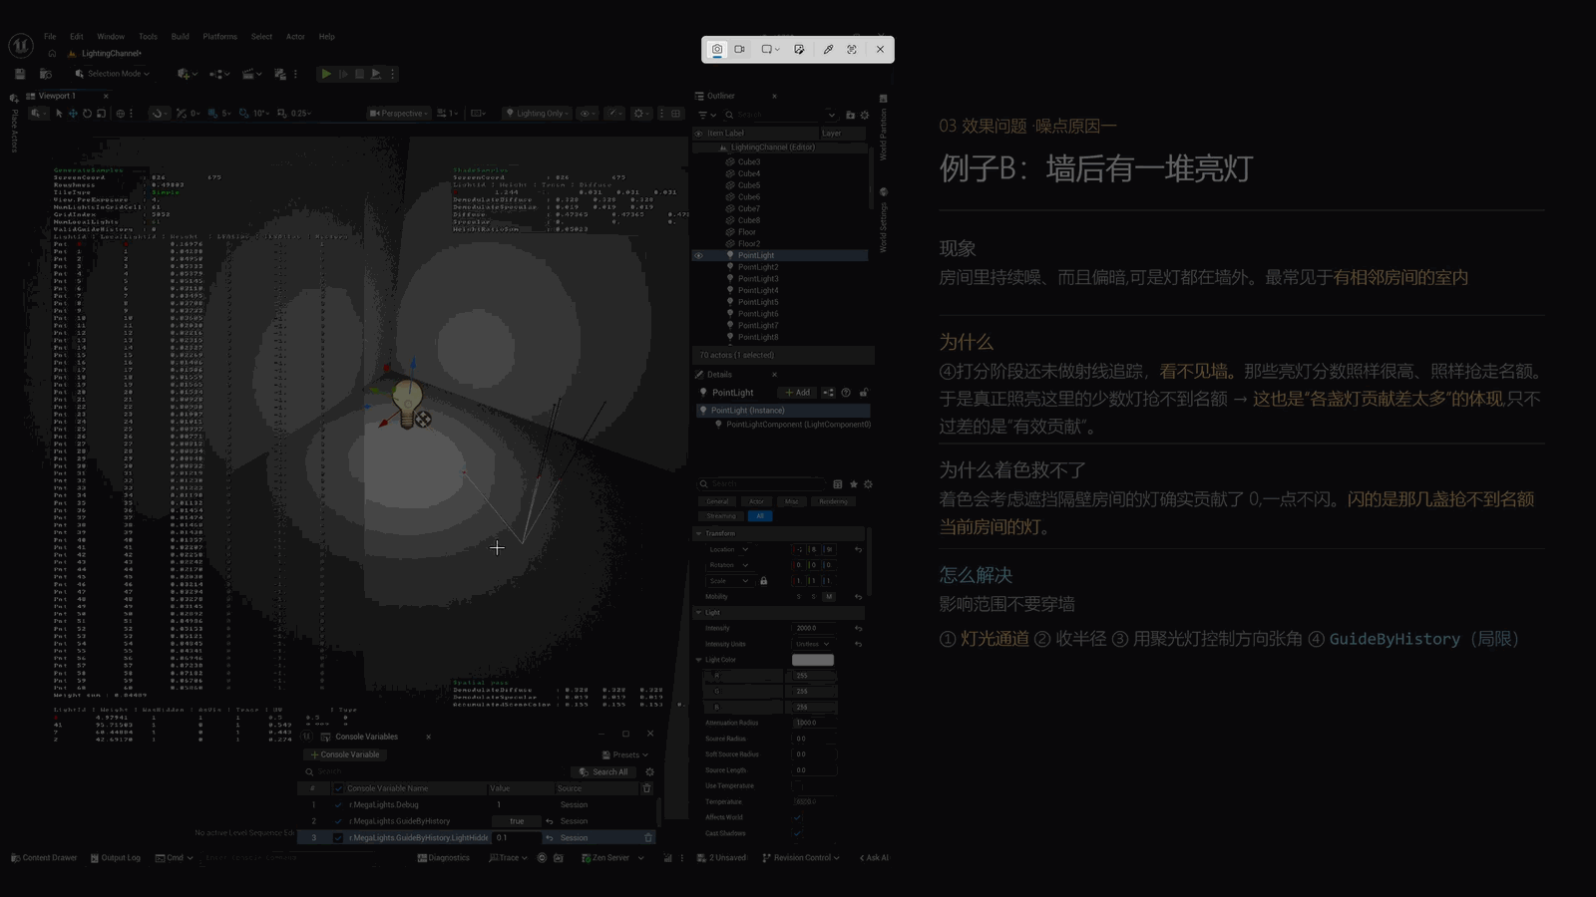Screen dimensions: 1596x897
Task: Click the viewport layout grid icon
Action: 675,114
